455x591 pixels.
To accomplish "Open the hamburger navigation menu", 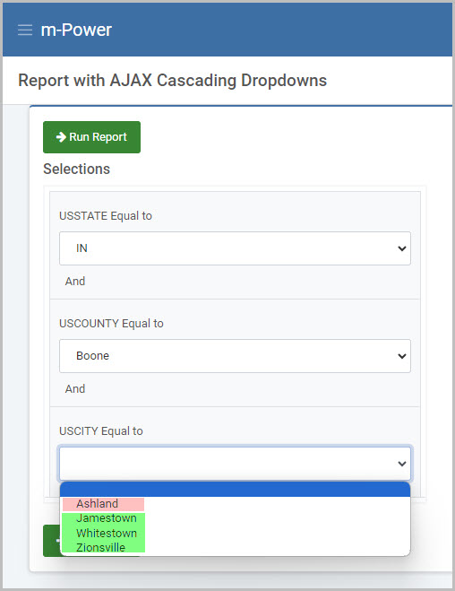I will coord(25,30).
